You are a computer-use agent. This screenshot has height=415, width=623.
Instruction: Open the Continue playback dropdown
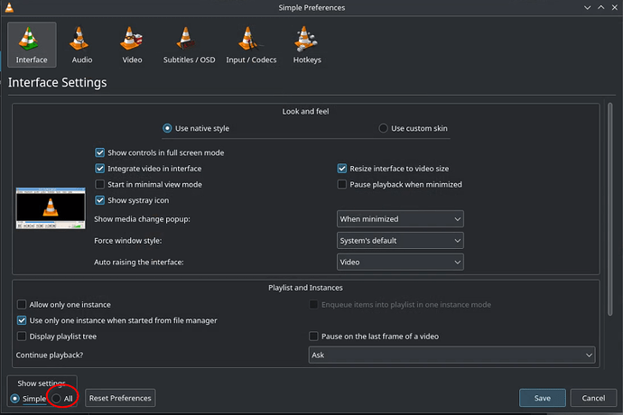click(451, 355)
